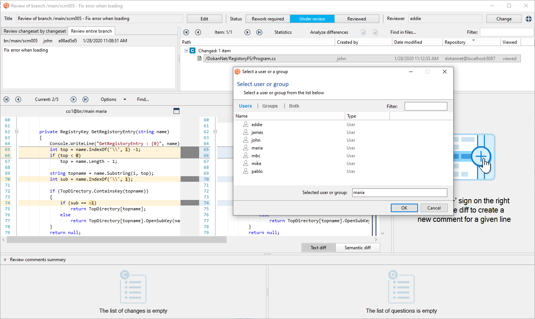Click Find in files...
The width and height of the screenshot is (535, 319).
click(x=403, y=32)
